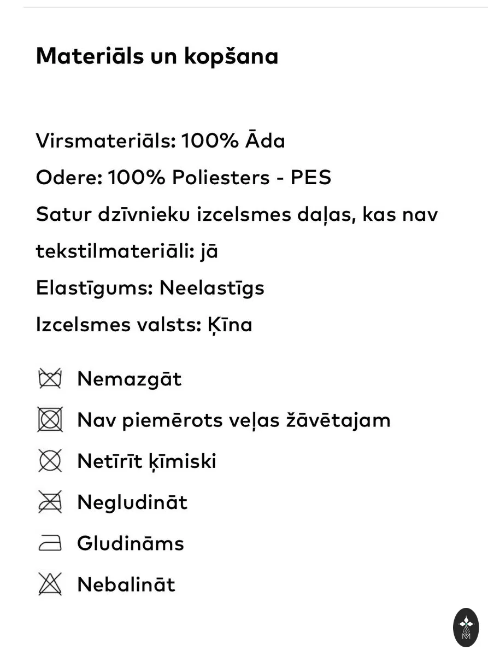Select the Nav piemērots veļas žāvētajam text

234,420
